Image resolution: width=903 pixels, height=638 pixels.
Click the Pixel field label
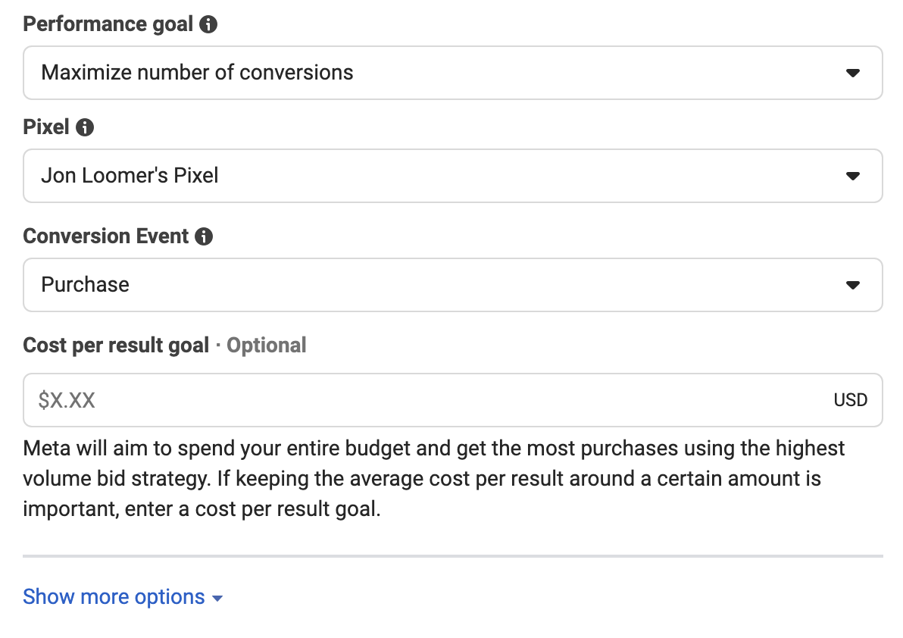pyautogui.click(x=46, y=127)
